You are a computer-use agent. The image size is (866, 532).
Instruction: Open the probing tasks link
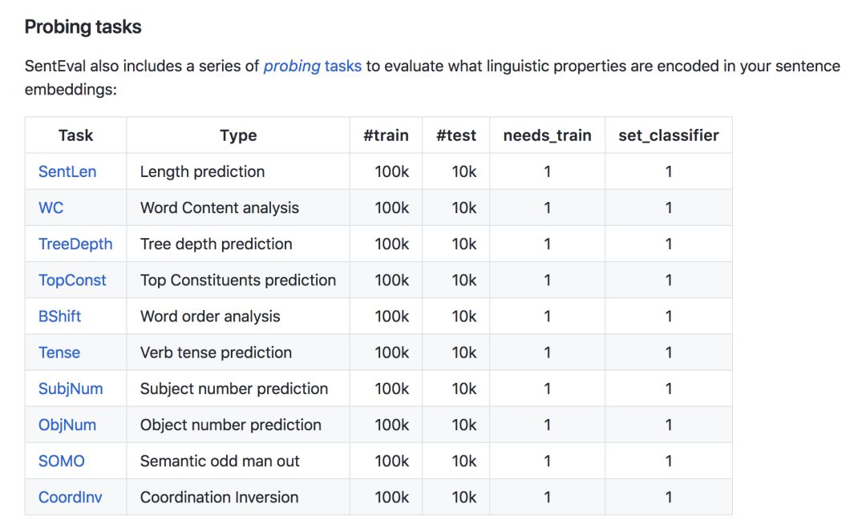[312, 66]
